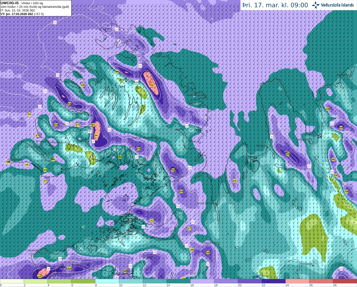Pick the 16–18 m/s light lavender legend swatch
This screenshot has width=357, height=287.
click(x=202, y=281)
